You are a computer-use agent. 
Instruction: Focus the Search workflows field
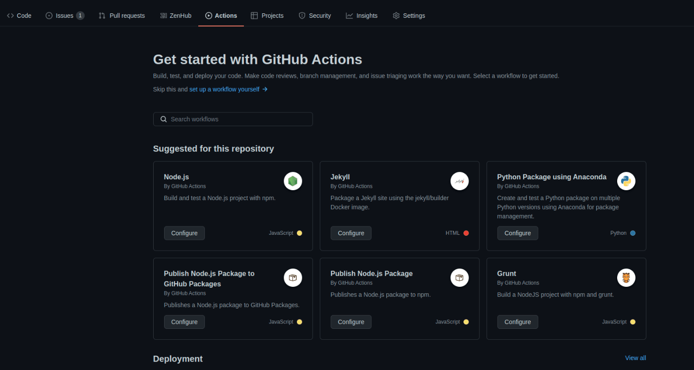[x=233, y=119]
